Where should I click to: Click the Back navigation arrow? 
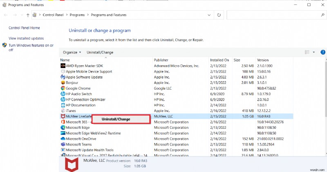coord(6,15)
